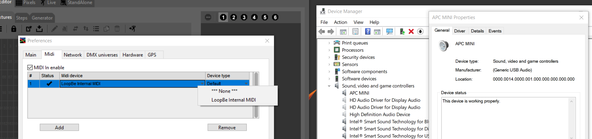Click Show/Hide Console Tree icon in Device Manager
The width and height of the screenshot is (592, 139).
[x=343, y=31]
